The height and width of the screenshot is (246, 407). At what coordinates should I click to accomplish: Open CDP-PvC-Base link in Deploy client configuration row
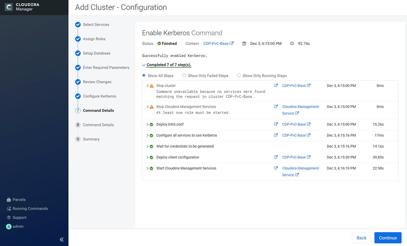pyautogui.click(x=296, y=157)
